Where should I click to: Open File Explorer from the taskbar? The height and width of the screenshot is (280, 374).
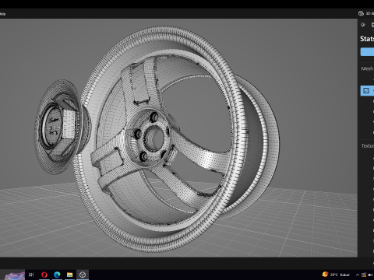69,275
